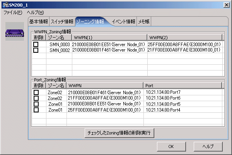The width and height of the screenshot is (232, 155).
Task: Click 削除 header in Port_Zoning table
Action: click(39, 85)
